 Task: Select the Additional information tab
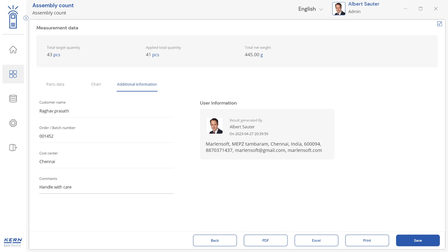tap(137, 84)
